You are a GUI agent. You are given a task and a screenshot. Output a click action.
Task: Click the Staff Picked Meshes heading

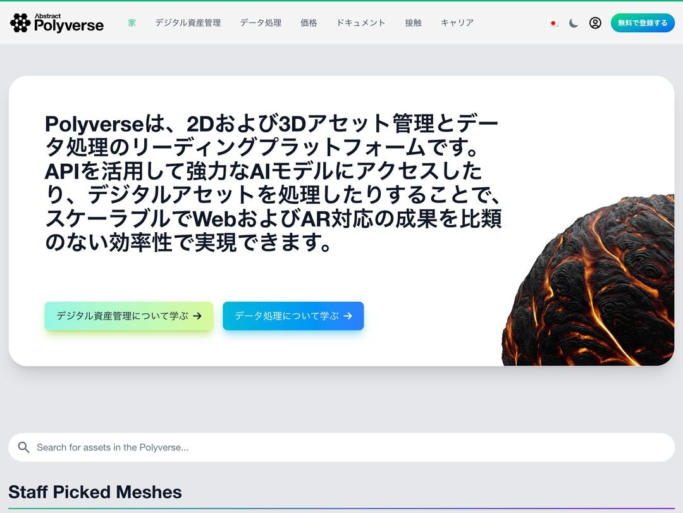(95, 492)
